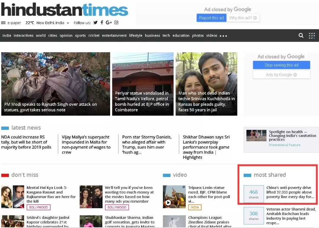The height and width of the screenshot is (228, 319).
Task: Go to the india section
Action: (7, 36)
